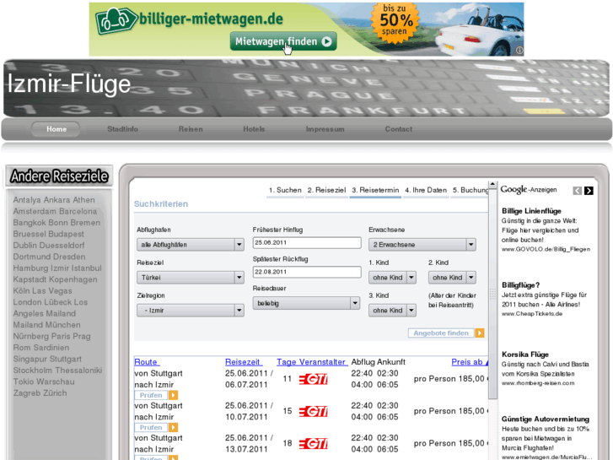Screen dimensions: 613x460
Task: Expand the Erwachsene dropdown
Action: click(x=422, y=245)
